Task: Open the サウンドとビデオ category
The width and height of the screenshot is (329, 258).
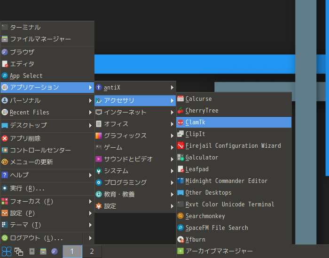Action: (x=135, y=159)
